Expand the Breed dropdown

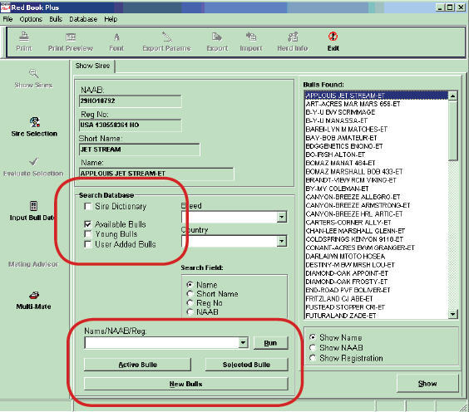[x=281, y=217]
